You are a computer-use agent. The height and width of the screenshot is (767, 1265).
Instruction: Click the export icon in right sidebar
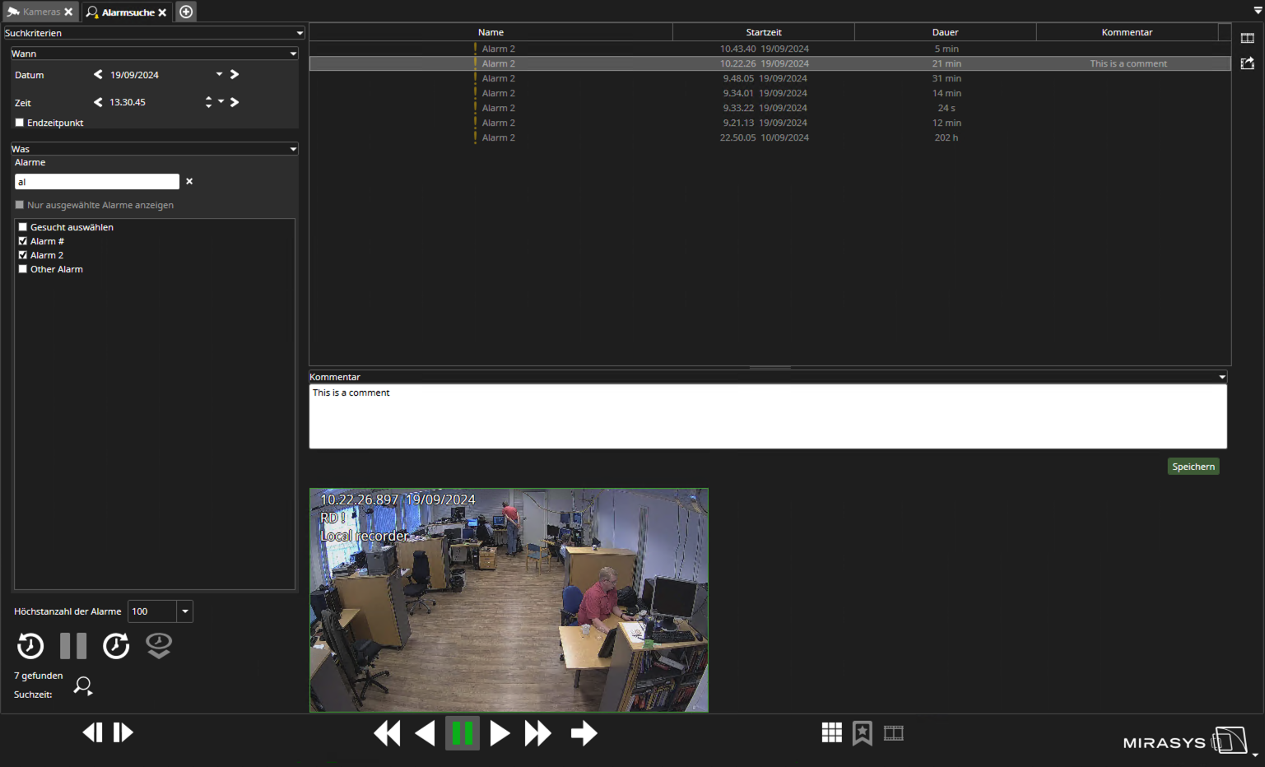click(1247, 63)
